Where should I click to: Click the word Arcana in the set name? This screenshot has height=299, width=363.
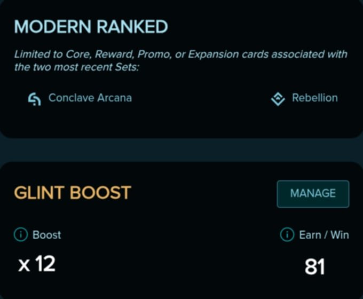coord(114,98)
